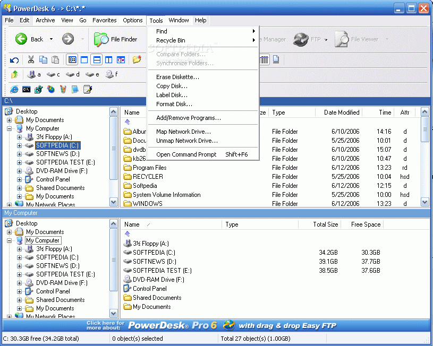Select Open Command Prompt
This screenshot has height=346, width=433.
click(x=203, y=154)
